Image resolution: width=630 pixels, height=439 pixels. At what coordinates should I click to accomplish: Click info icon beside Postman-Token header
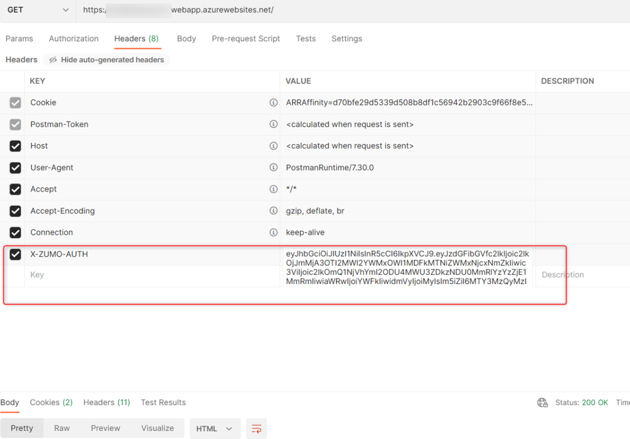(273, 124)
